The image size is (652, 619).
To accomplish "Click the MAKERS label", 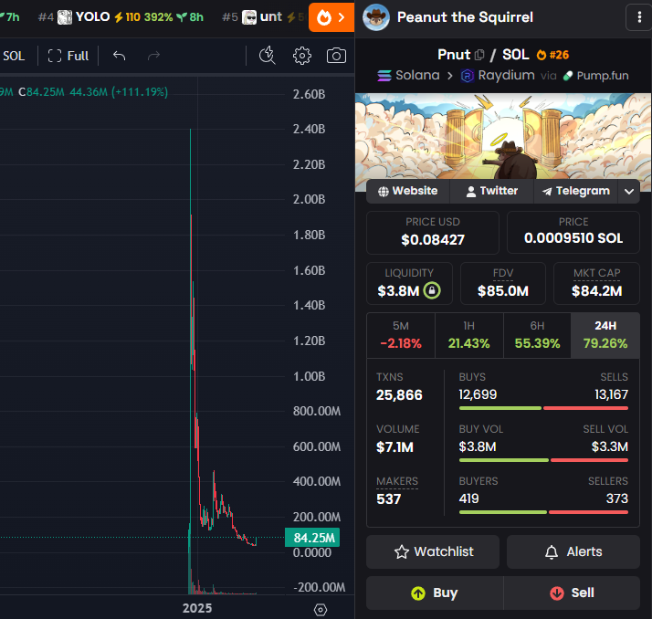I will coord(397,481).
